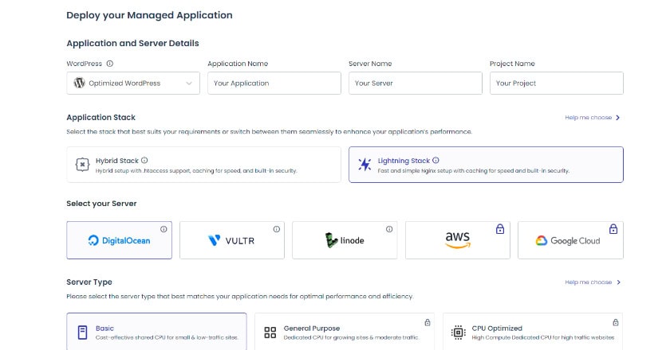The image size is (670, 350).
Task: Click the WordPress logo in the application dropdown
Action: coord(80,83)
